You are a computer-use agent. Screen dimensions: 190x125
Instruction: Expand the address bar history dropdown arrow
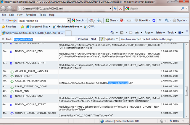tap(110, 9)
